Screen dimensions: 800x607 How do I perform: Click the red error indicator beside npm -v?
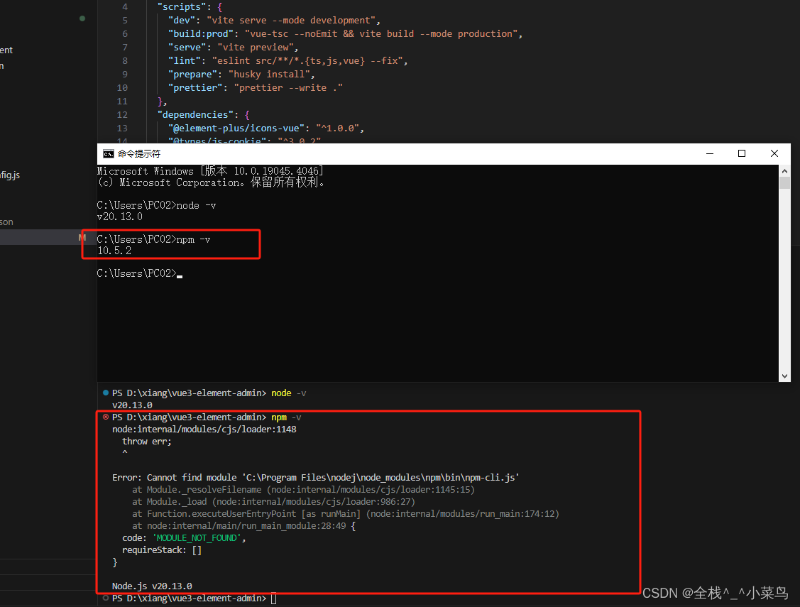point(106,417)
